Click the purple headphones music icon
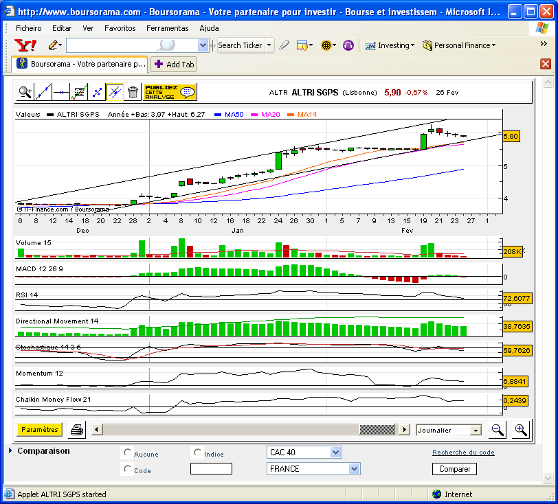The width and height of the screenshot is (558, 504). (x=348, y=45)
